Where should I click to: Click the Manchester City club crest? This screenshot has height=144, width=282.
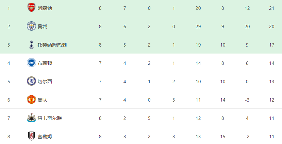[x=31, y=26]
